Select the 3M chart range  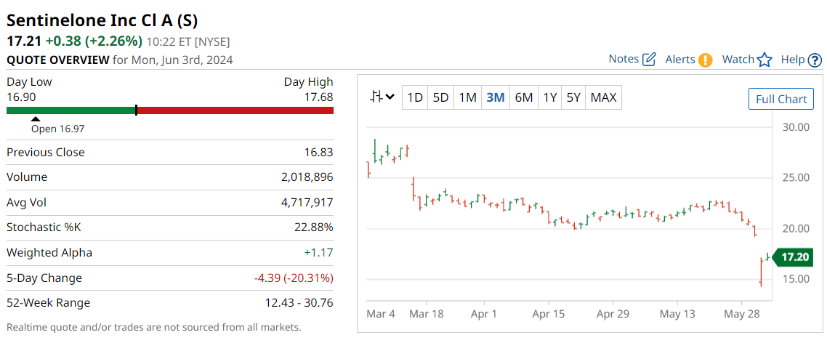tap(495, 97)
